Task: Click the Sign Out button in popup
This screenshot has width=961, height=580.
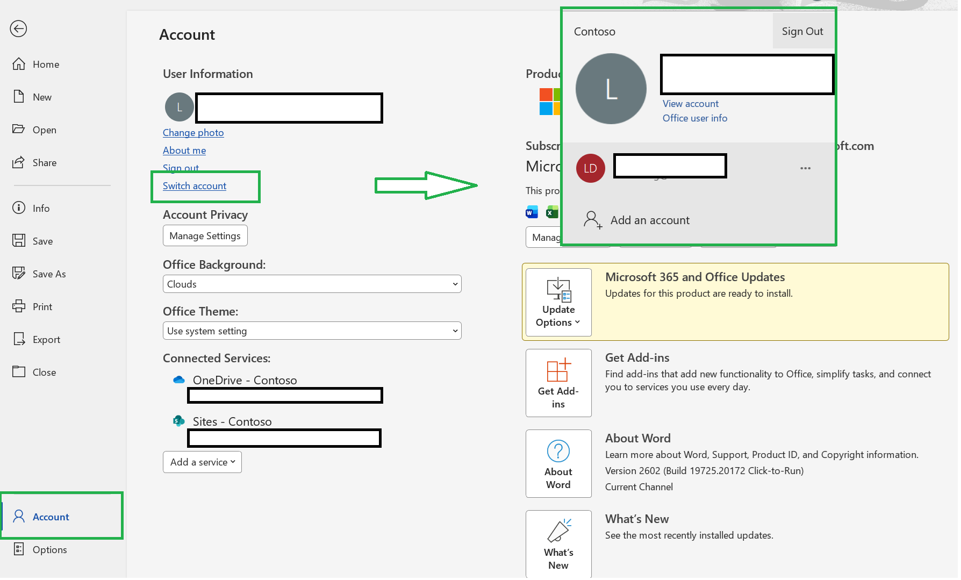Action: click(802, 31)
